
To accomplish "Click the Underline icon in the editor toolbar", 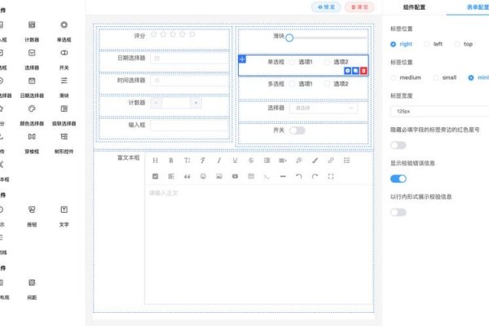I will [x=235, y=161].
